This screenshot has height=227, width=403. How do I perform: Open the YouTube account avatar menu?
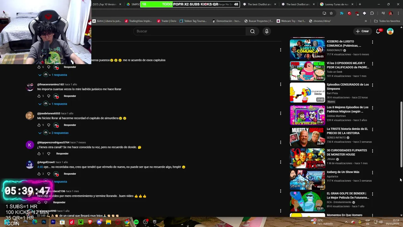(390, 31)
